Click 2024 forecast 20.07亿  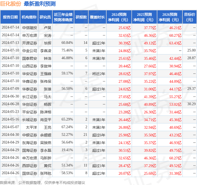pos(125,173)
